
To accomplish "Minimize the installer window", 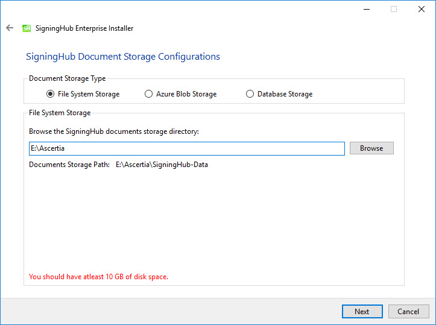I will 367,9.
